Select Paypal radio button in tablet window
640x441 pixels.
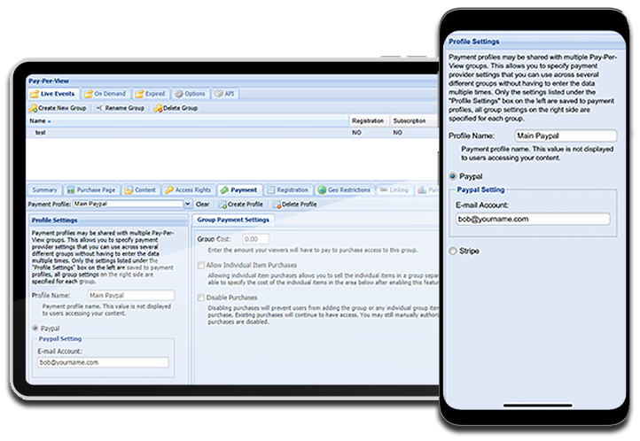[x=35, y=329]
